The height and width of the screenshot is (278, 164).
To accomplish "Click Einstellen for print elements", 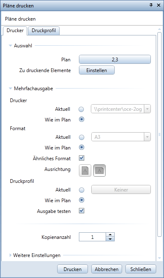I will (x=97, y=70).
